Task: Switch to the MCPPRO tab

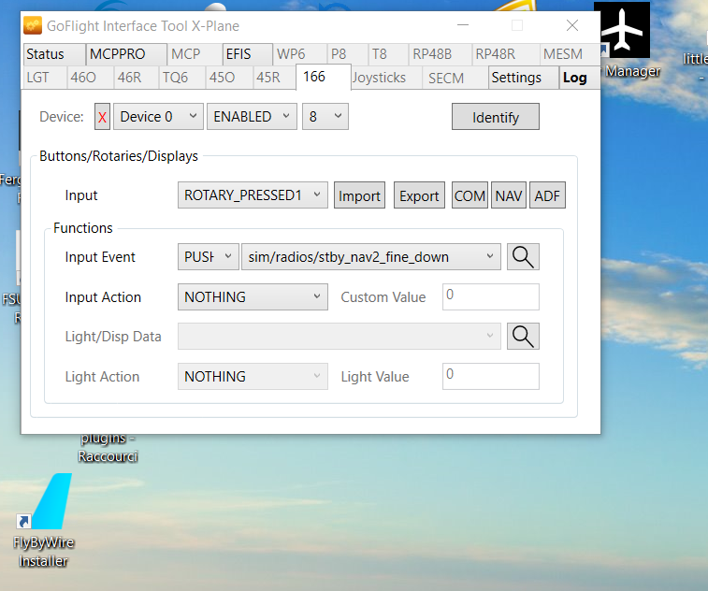Action: (126, 54)
